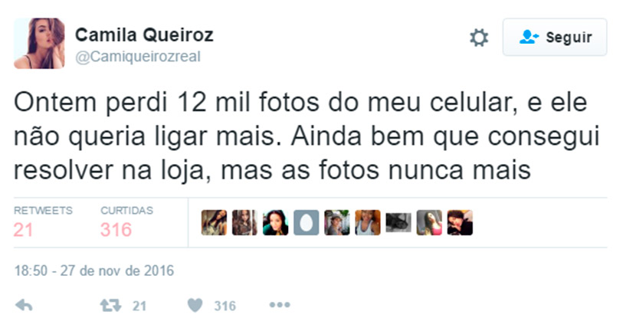Open the third liker avatar with teal background
Viewport: 636px width, 318px height.
pos(275,223)
